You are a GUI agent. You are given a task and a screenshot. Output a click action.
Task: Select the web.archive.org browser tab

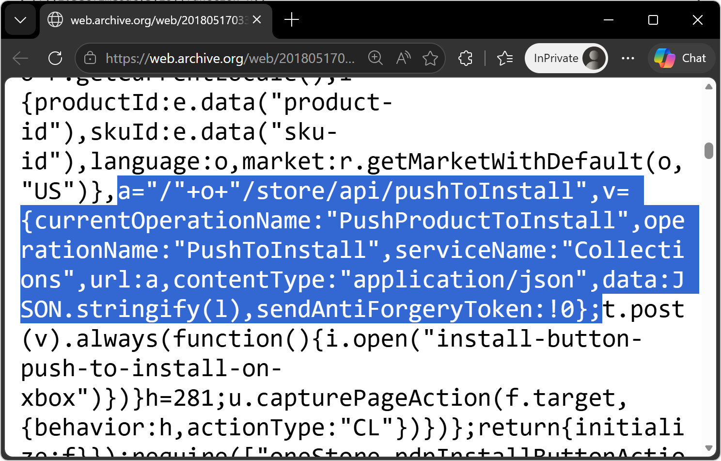pyautogui.click(x=156, y=20)
